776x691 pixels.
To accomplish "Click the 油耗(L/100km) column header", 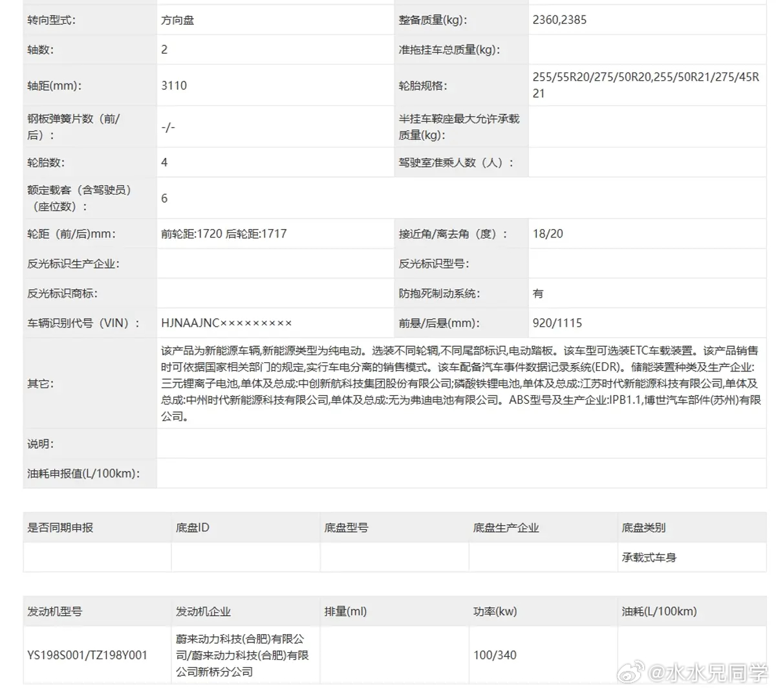I will coord(660,611).
